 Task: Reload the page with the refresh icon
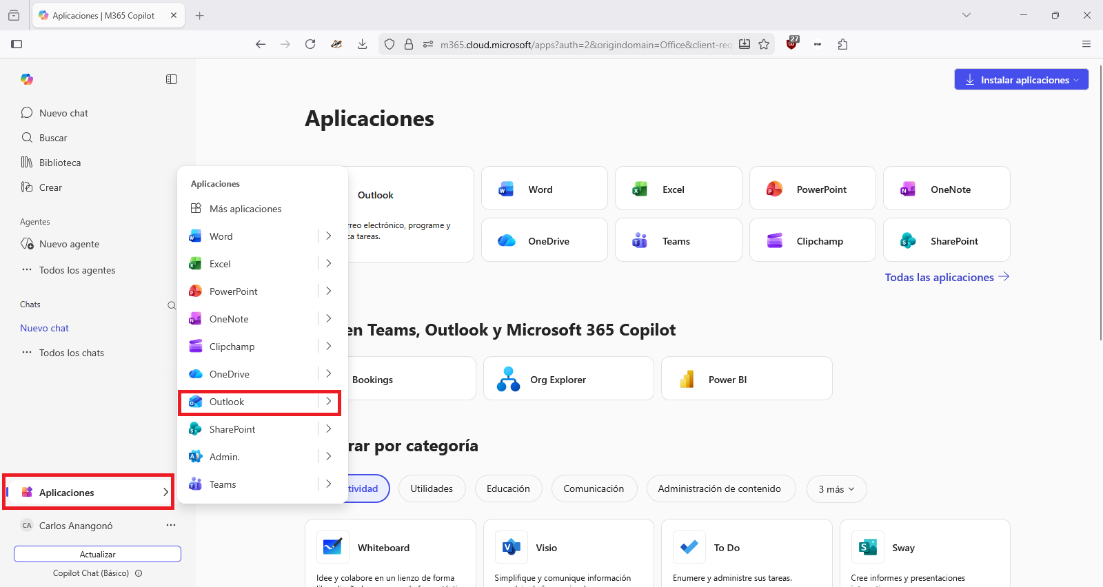point(310,44)
